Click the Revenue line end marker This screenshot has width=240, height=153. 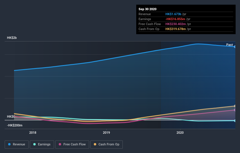pyautogui.click(x=235, y=47)
